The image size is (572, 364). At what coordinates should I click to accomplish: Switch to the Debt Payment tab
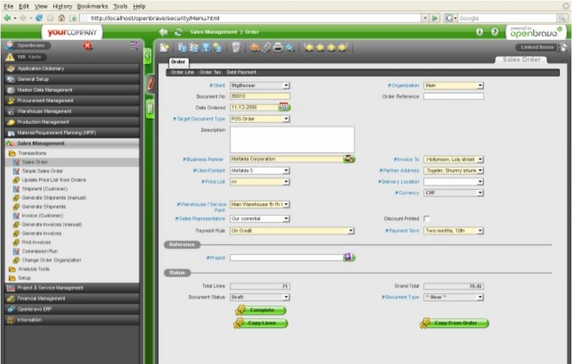pyautogui.click(x=241, y=72)
